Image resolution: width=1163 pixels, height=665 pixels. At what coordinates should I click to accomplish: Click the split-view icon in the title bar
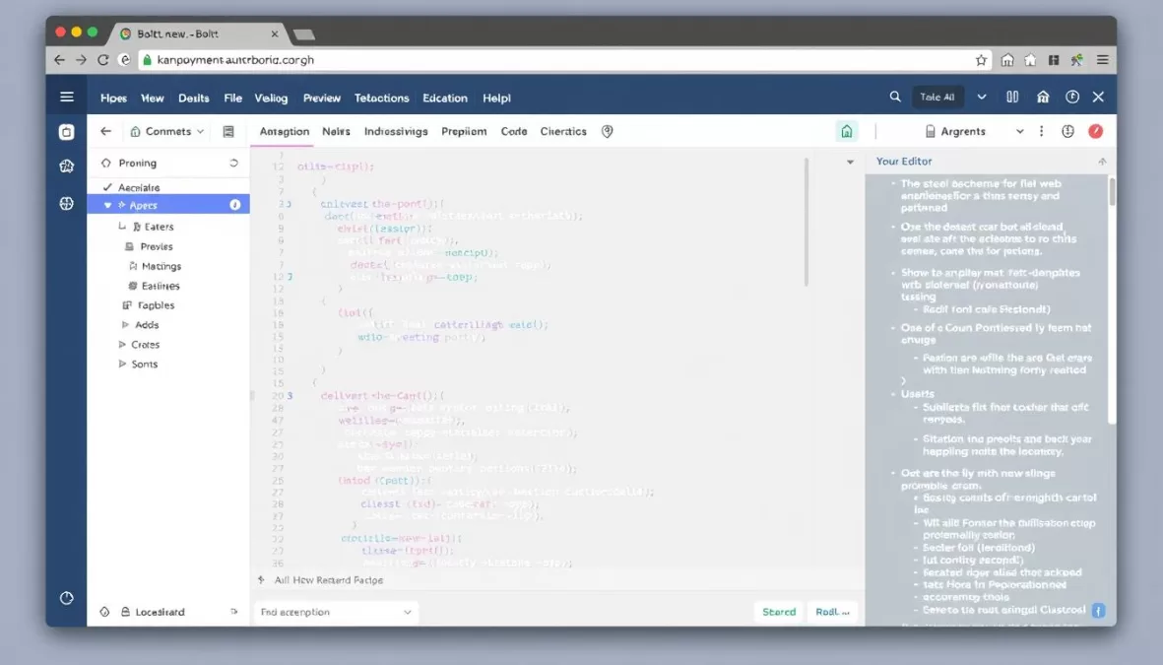1012,97
